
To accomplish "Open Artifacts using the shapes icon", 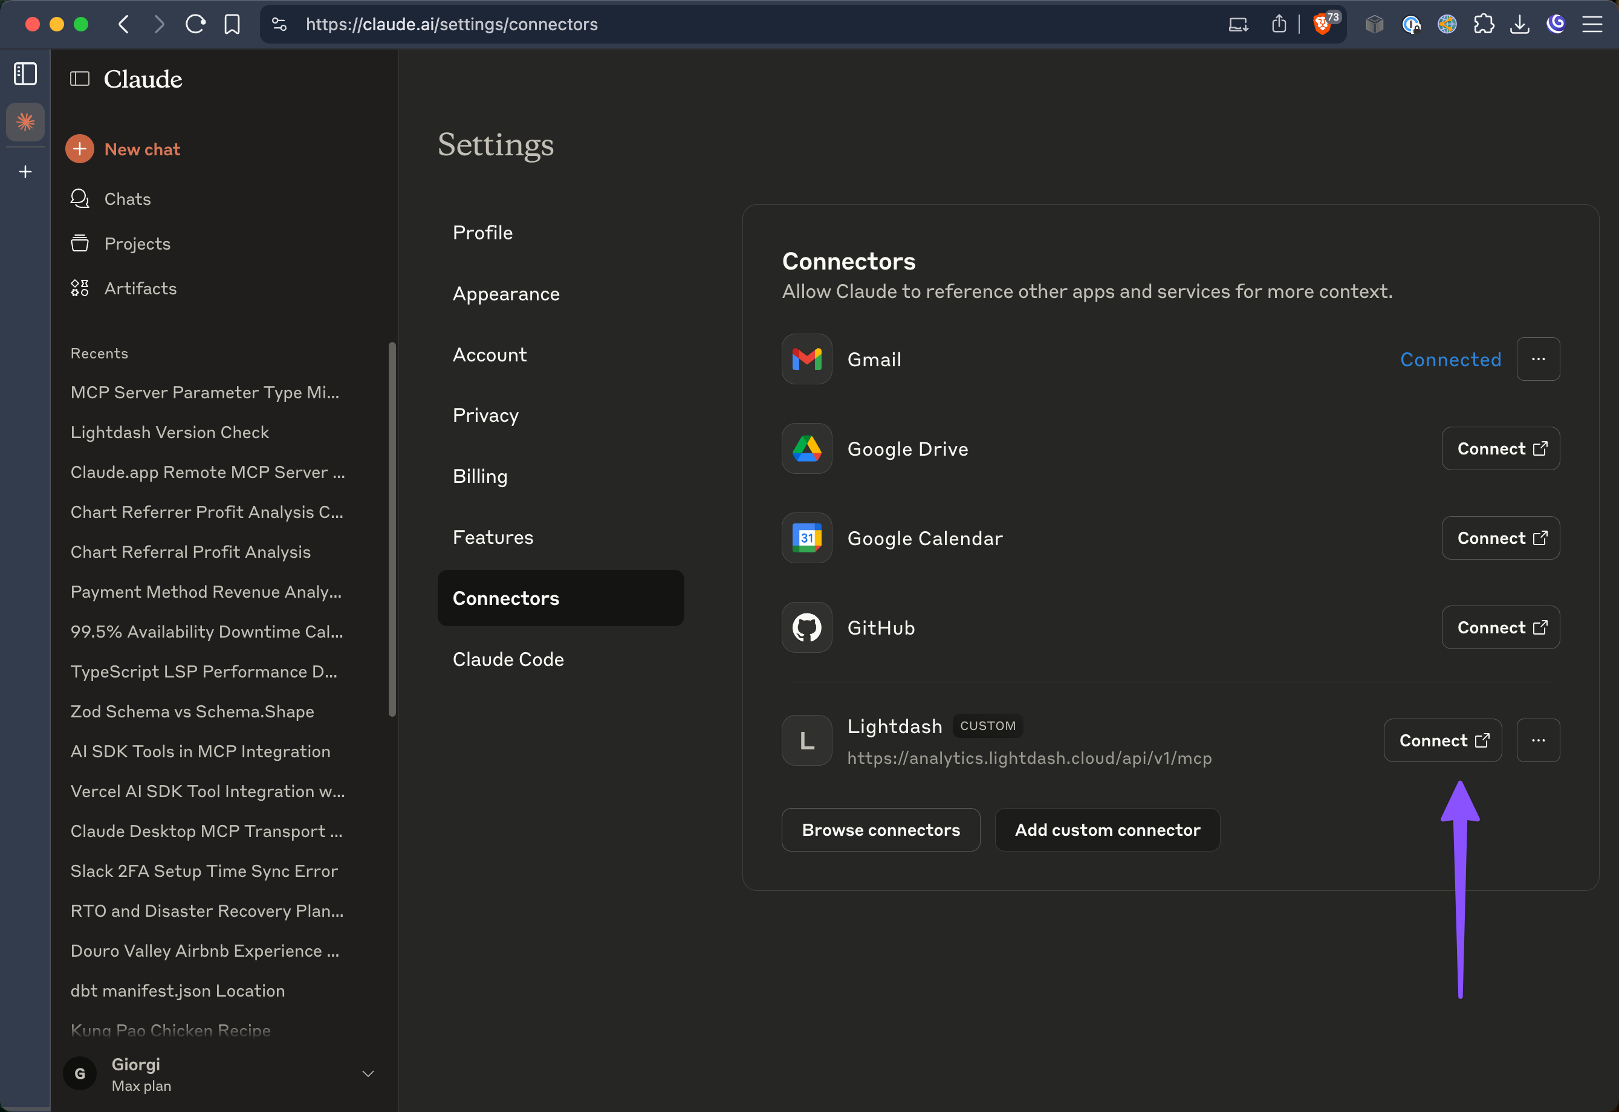I will (x=79, y=288).
